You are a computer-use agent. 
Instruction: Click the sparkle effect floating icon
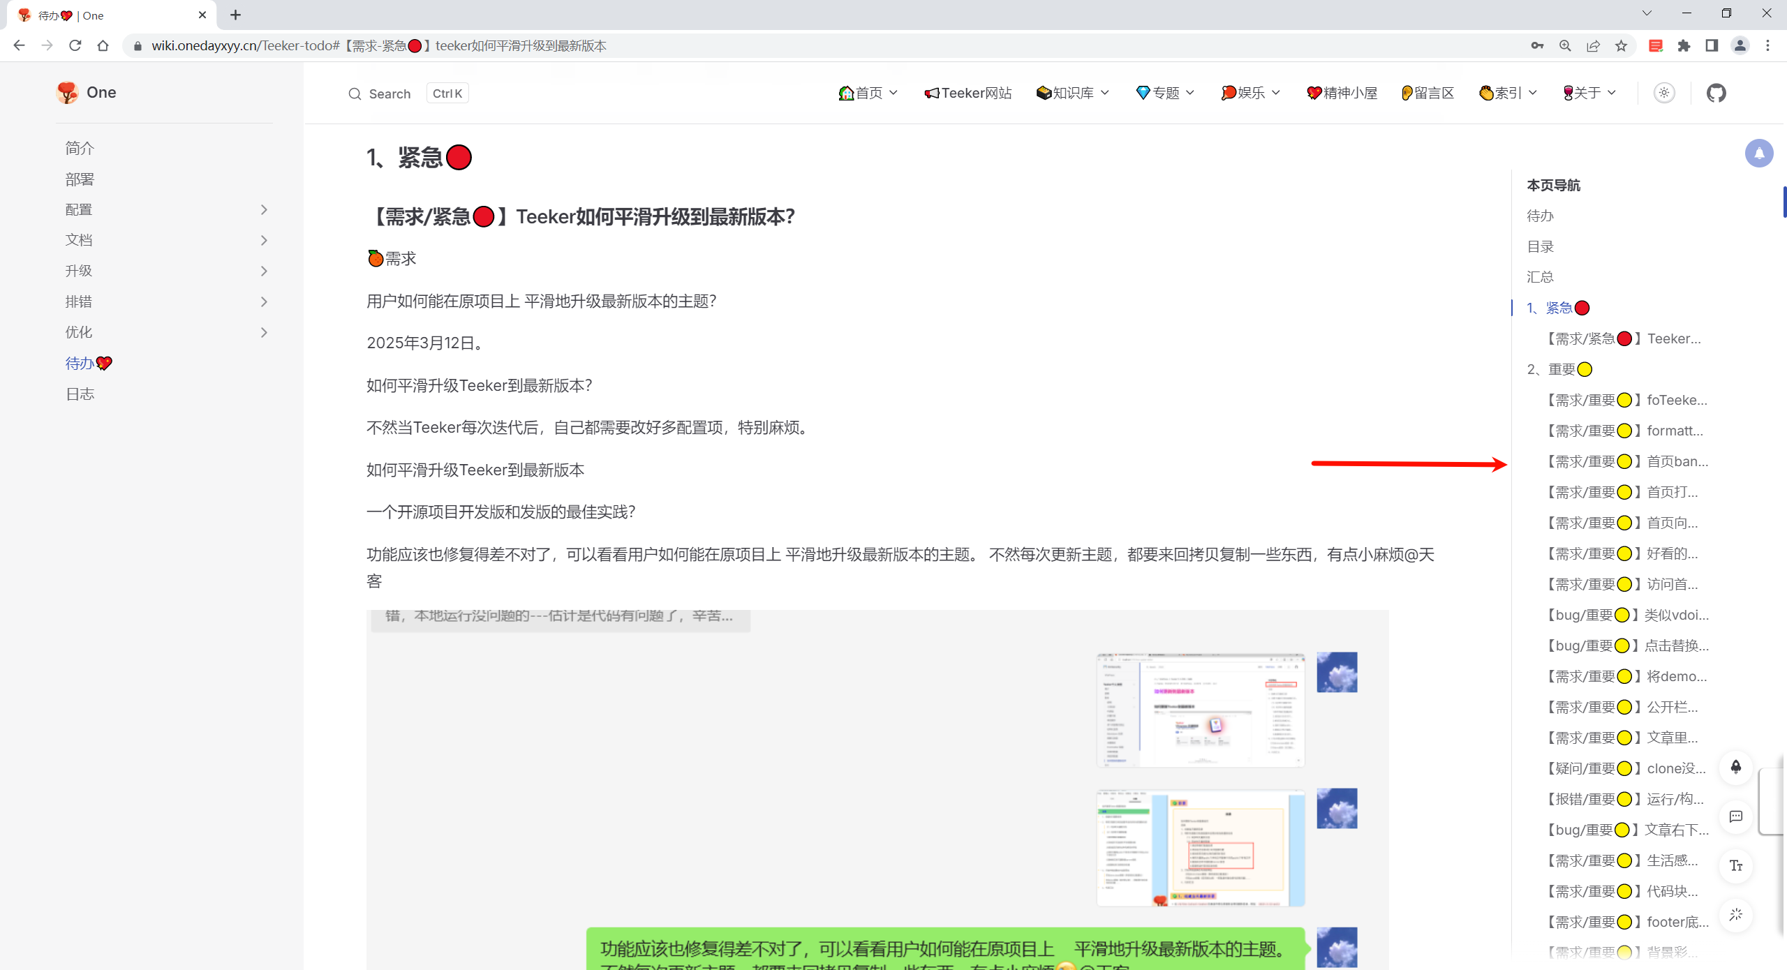[1736, 915]
